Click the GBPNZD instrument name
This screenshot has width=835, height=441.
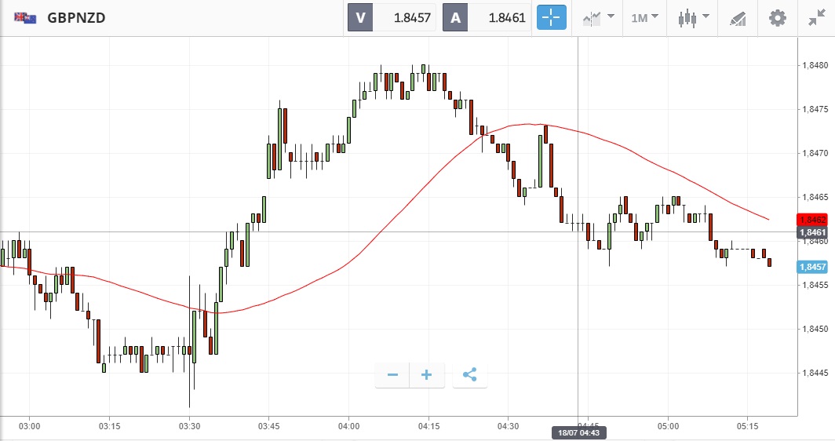76,17
